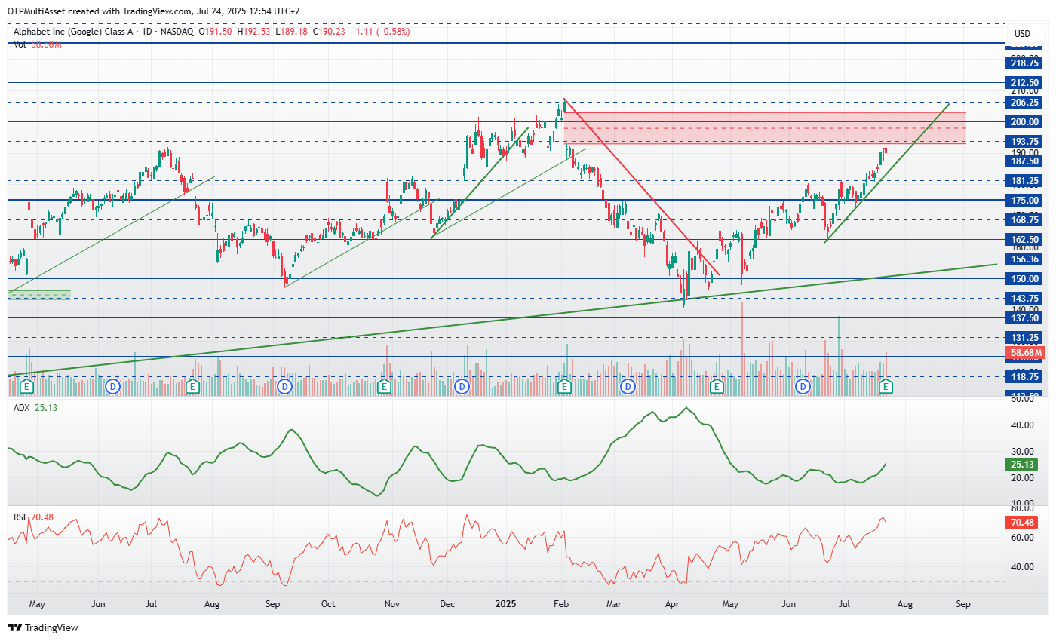Open the dividend marker in September 2024
Screen dimensions: 1056x641
284,386
